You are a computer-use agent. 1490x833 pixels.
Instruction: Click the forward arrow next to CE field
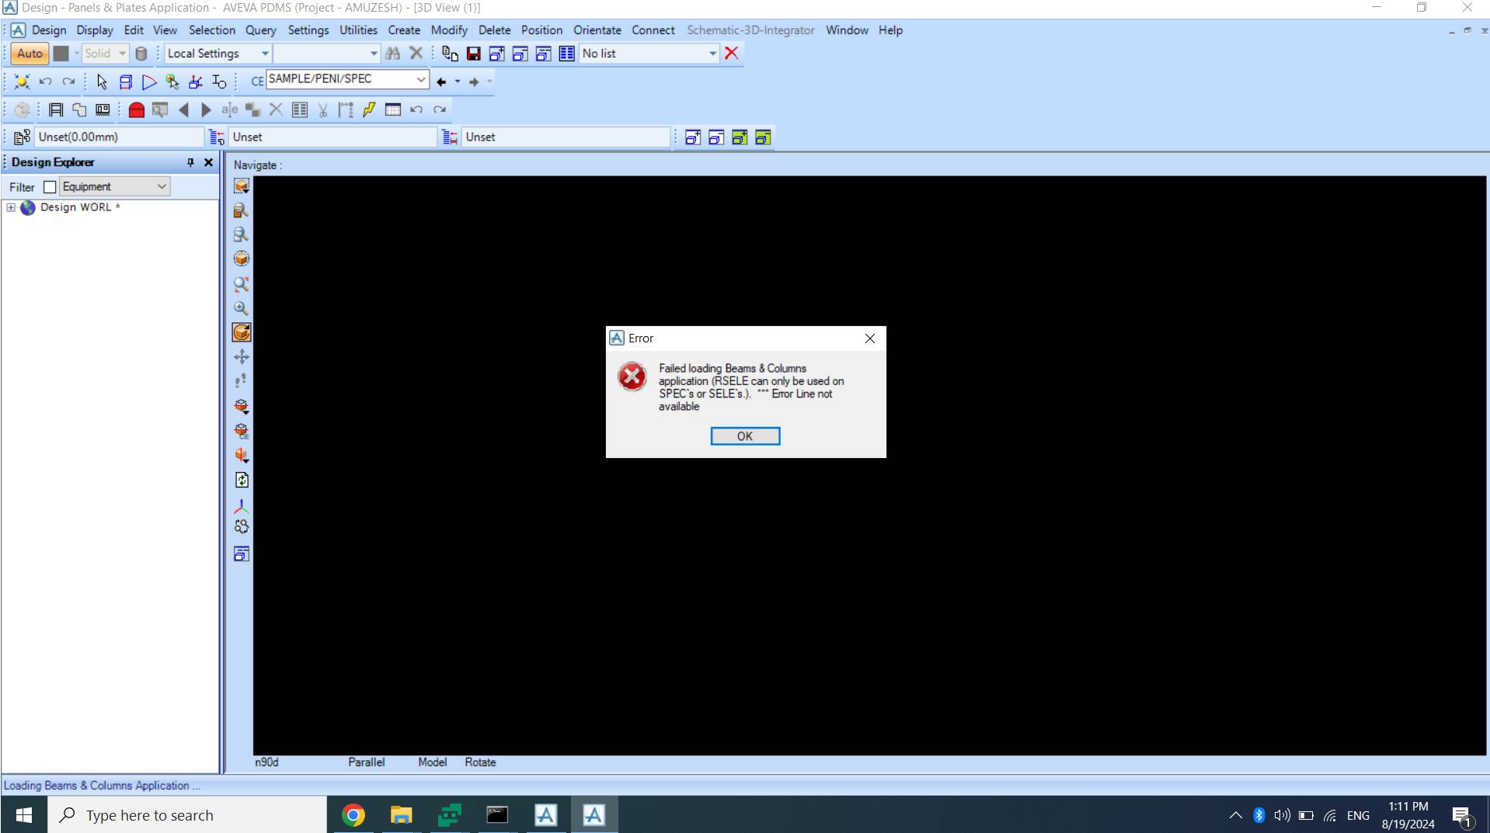click(x=474, y=82)
